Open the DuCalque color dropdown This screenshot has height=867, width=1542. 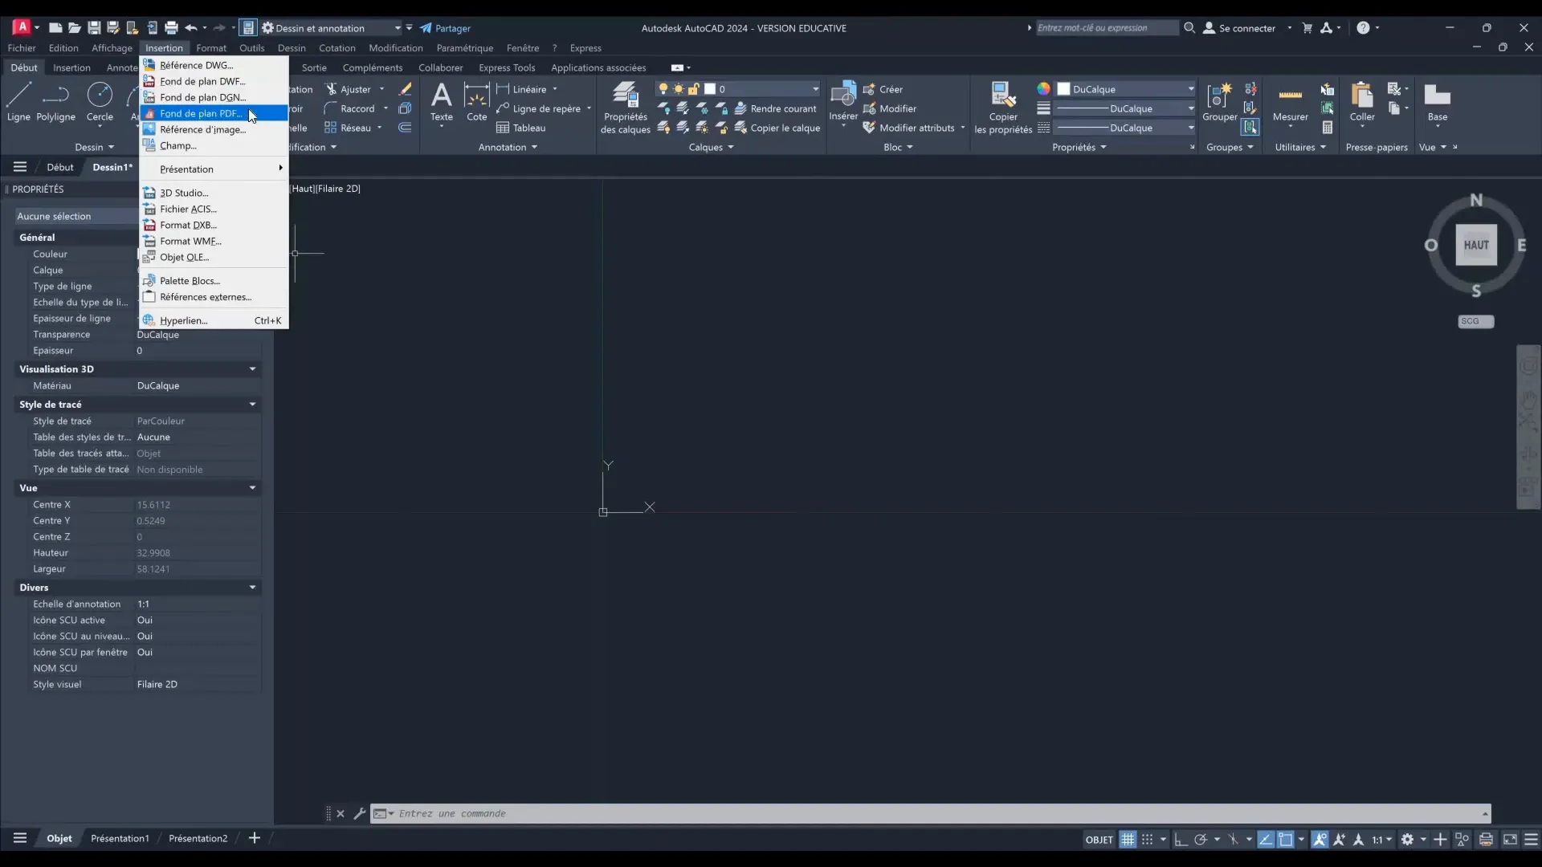tap(1190, 89)
